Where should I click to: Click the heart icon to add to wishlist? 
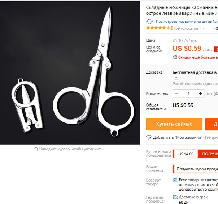[x=149, y=137]
